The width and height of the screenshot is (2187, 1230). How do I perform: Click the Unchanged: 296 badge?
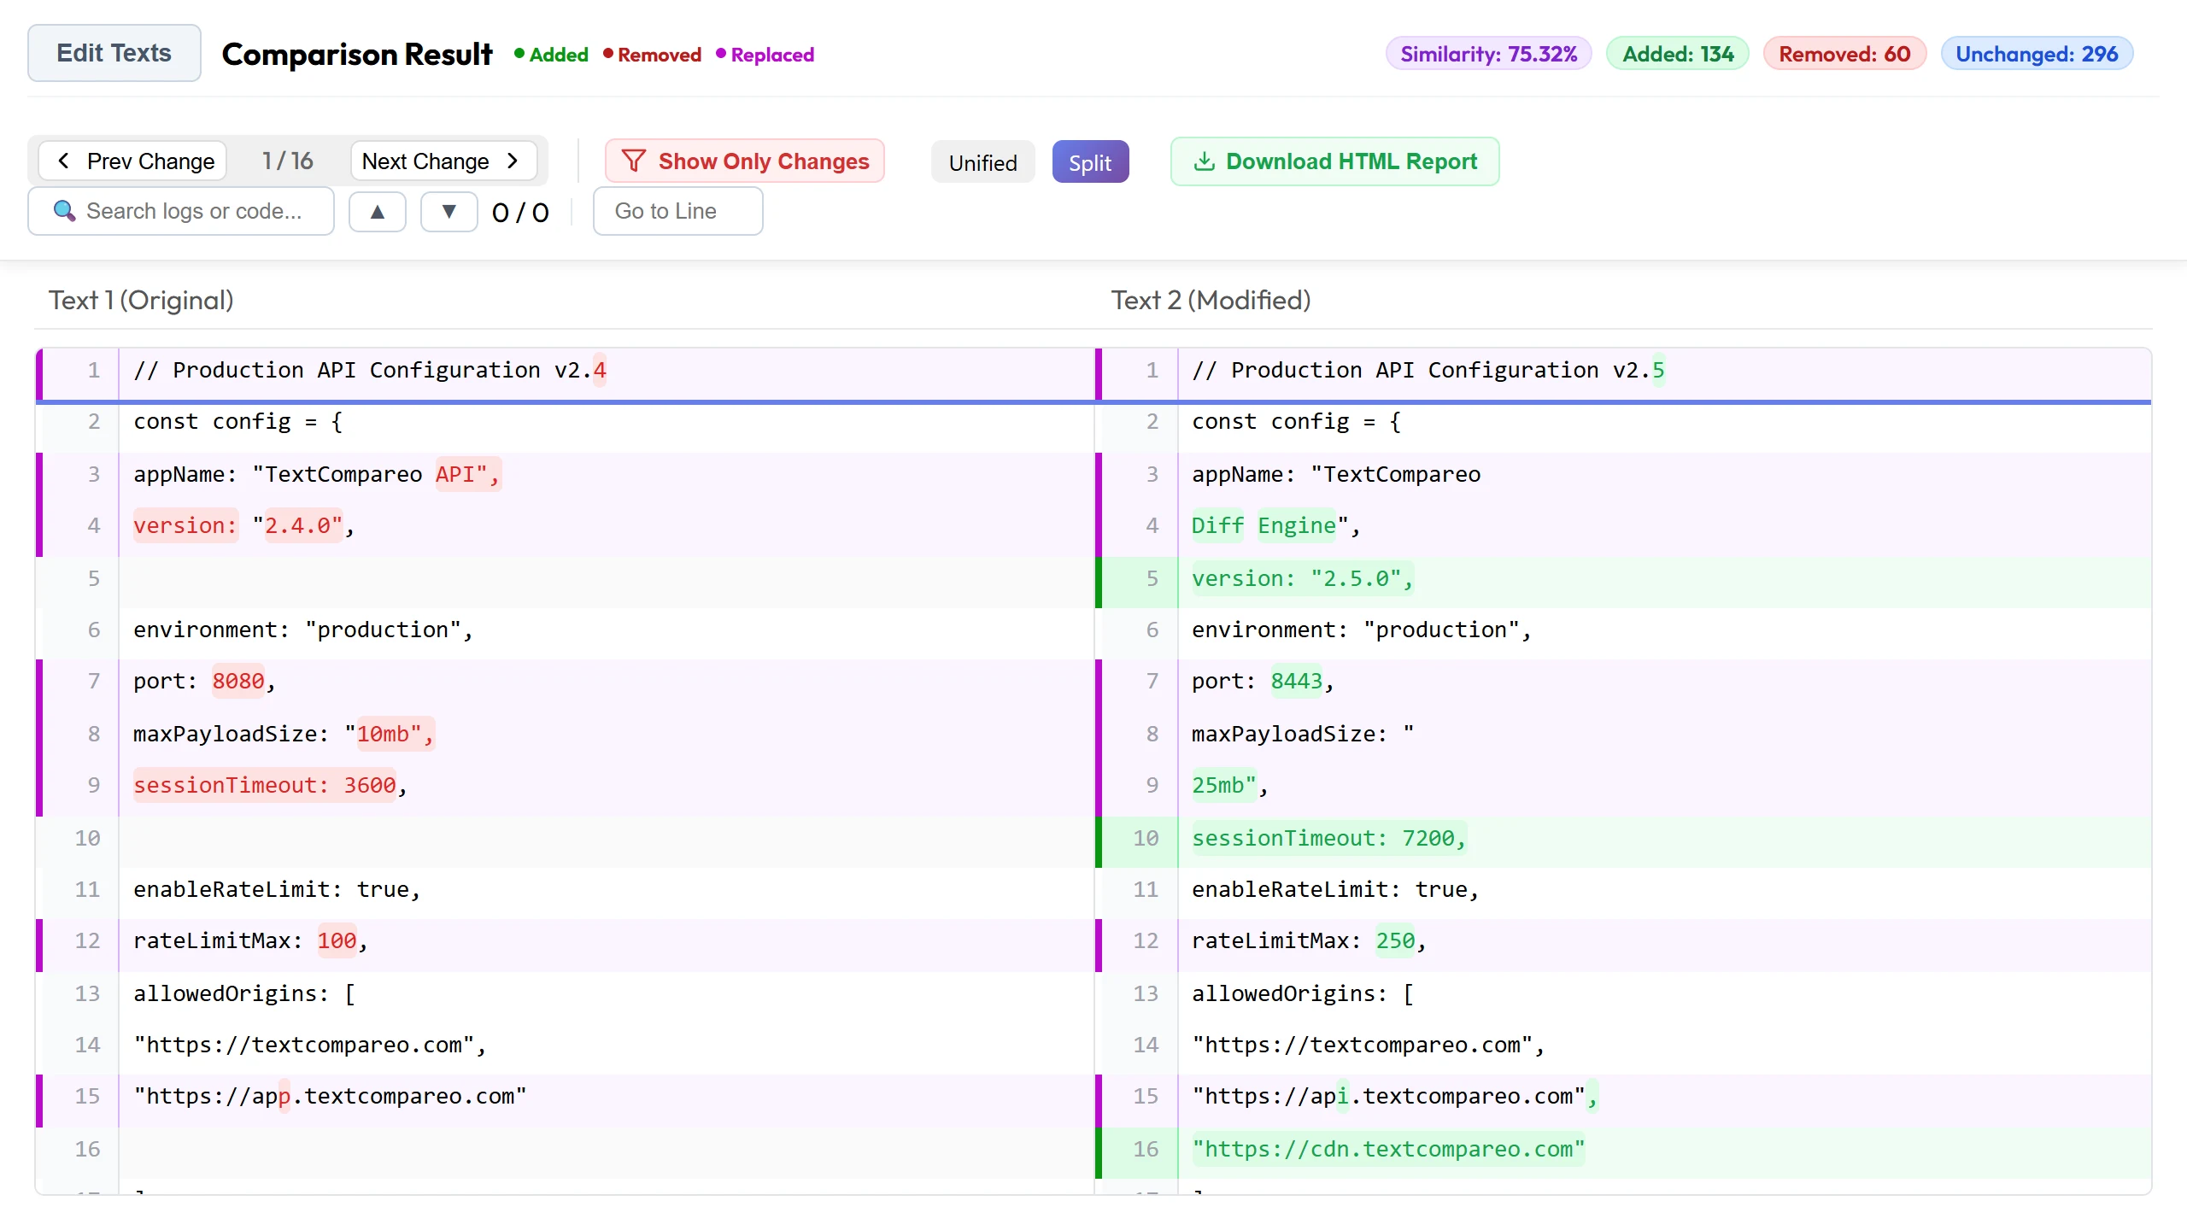(x=2037, y=54)
